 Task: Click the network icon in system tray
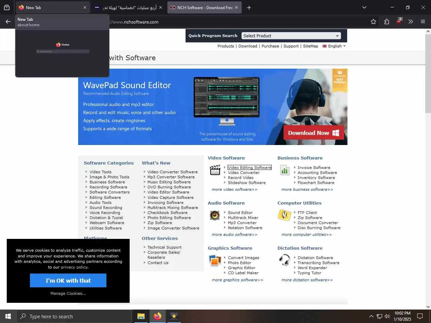tap(379, 316)
